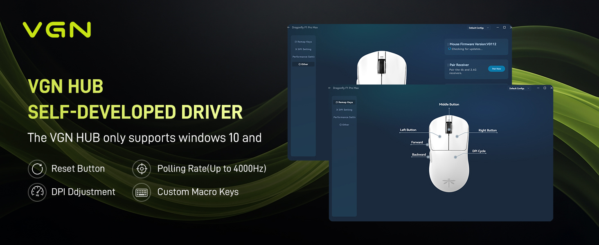Click the Custom Macro Keys keyboard icon
599x245 pixels.
(x=142, y=192)
